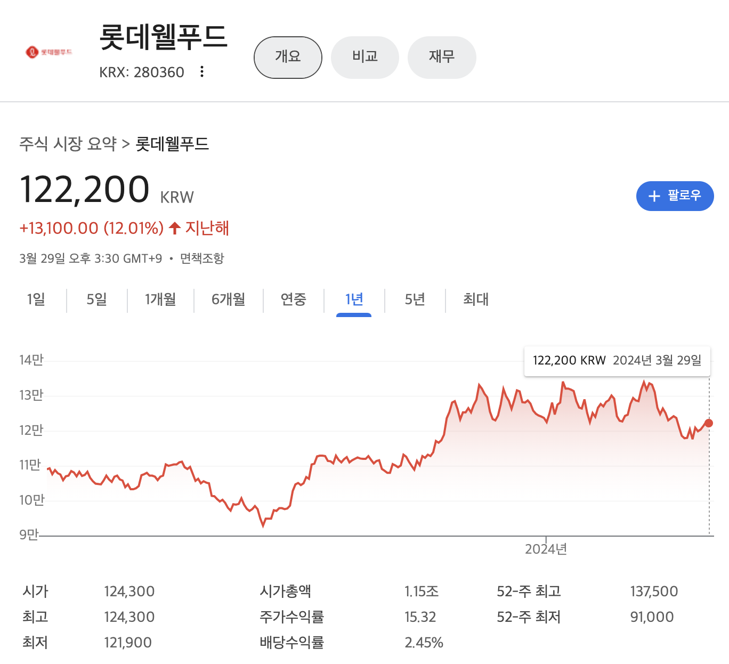Click the large 122,200 price value

pos(85,189)
